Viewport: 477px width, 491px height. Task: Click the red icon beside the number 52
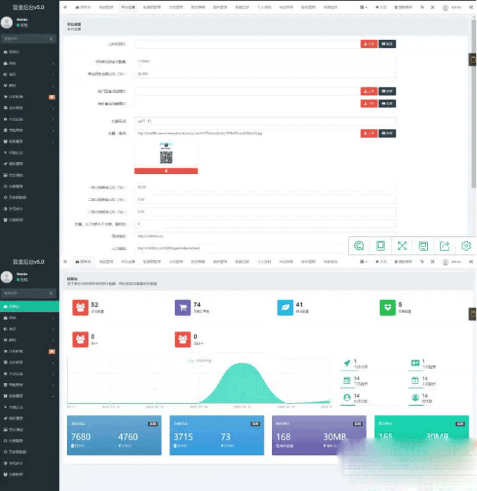click(80, 307)
